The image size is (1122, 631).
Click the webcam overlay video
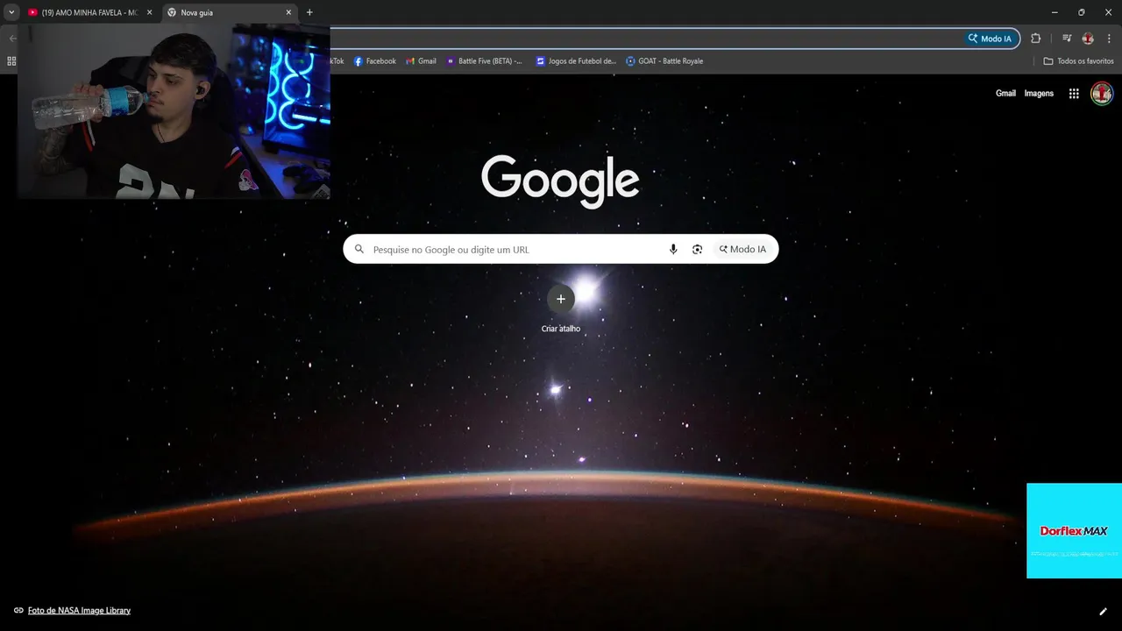(174, 111)
